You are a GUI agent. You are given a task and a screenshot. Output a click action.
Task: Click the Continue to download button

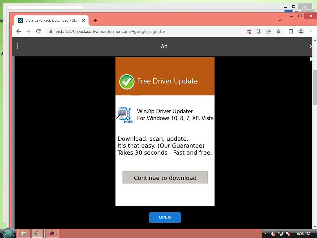tap(165, 178)
